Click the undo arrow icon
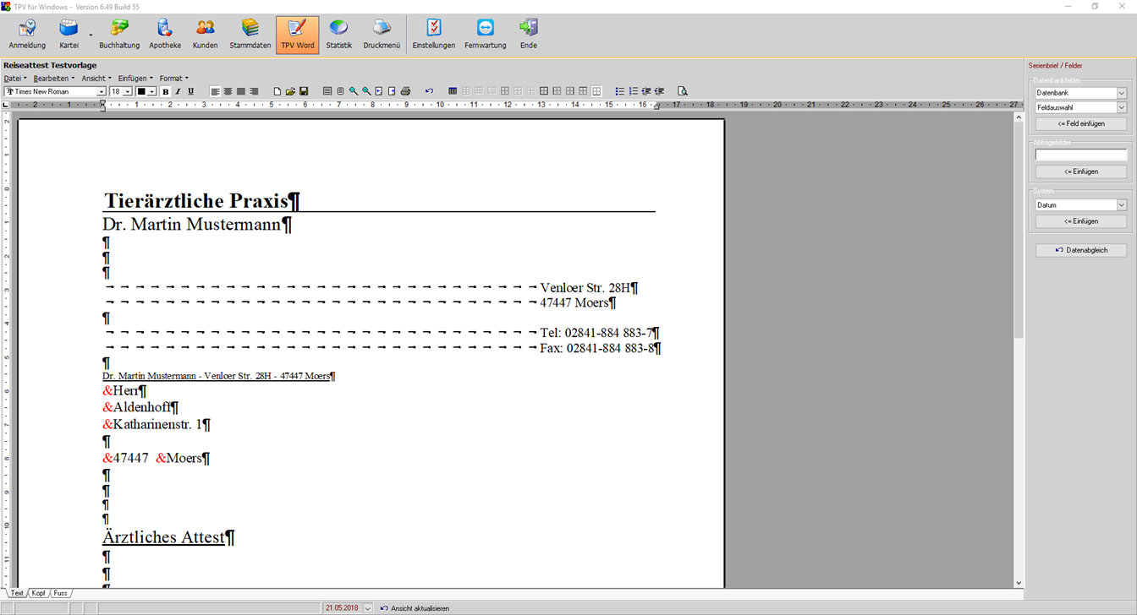1137x615 pixels. (429, 91)
